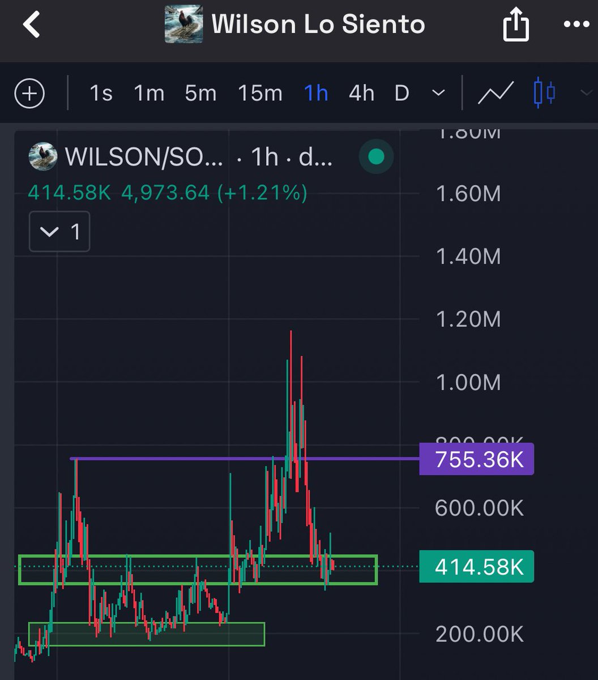The image size is (598, 680).
Task: Select the 1s timeframe
Action: click(x=101, y=93)
